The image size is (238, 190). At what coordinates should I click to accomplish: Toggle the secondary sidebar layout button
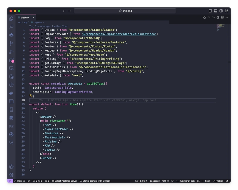[x=221, y=11]
